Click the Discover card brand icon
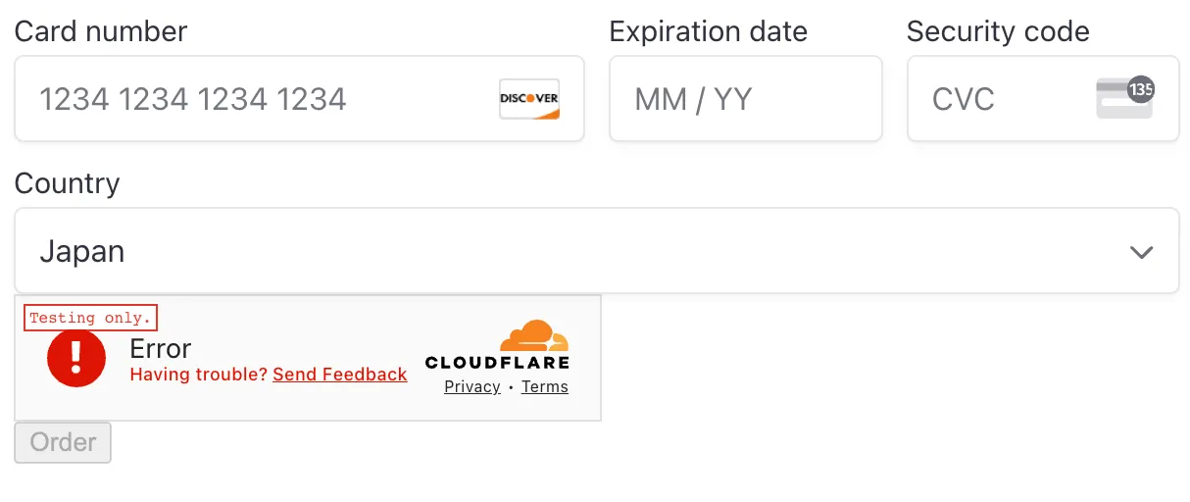The image size is (1190, 502). 528,99
